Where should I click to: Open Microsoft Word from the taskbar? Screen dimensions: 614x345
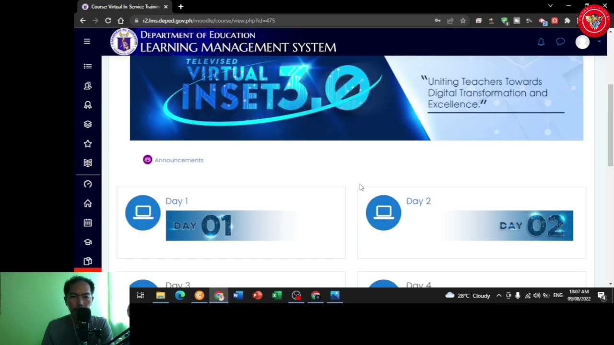click(238, 296)
